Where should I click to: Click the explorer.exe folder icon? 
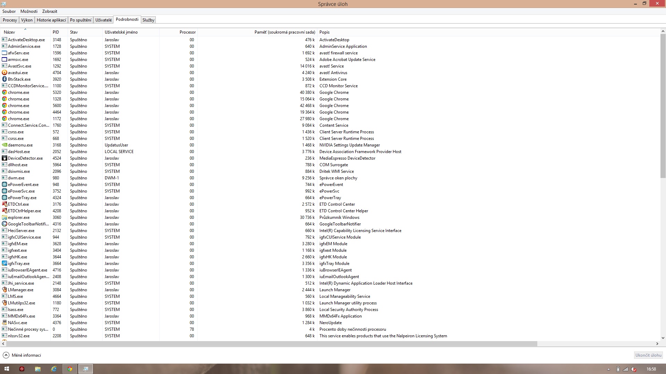(x=5, y=217)
